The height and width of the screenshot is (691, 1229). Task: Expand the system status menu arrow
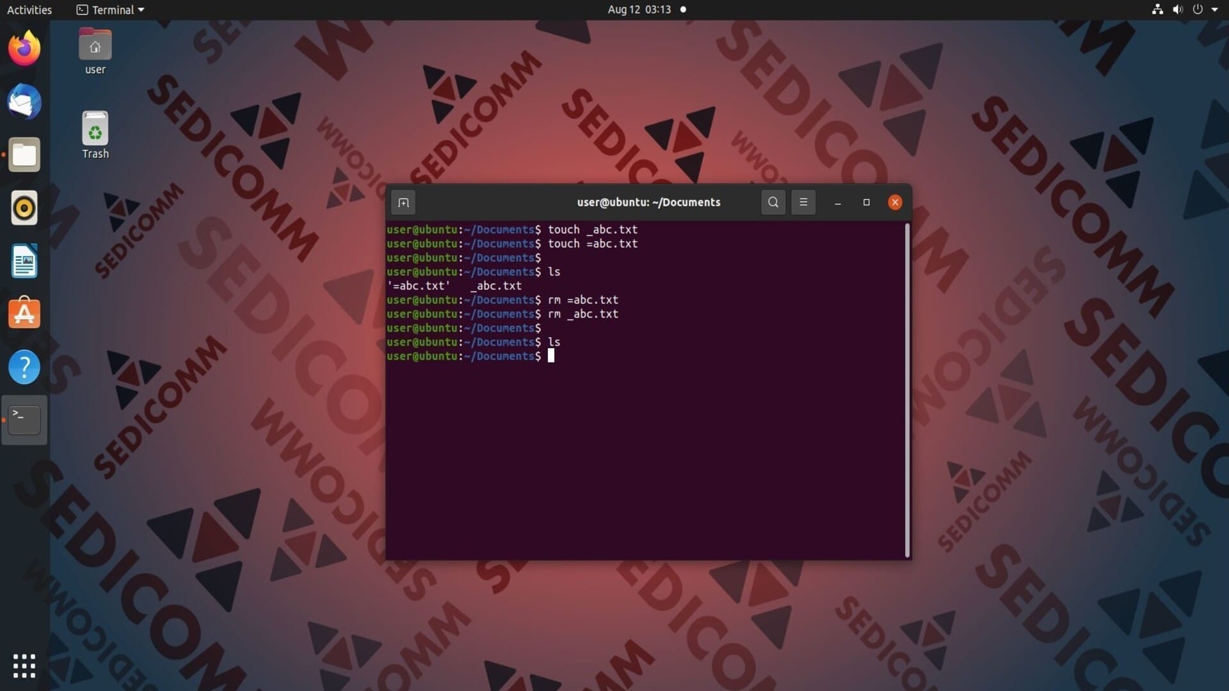(1214, 10)
